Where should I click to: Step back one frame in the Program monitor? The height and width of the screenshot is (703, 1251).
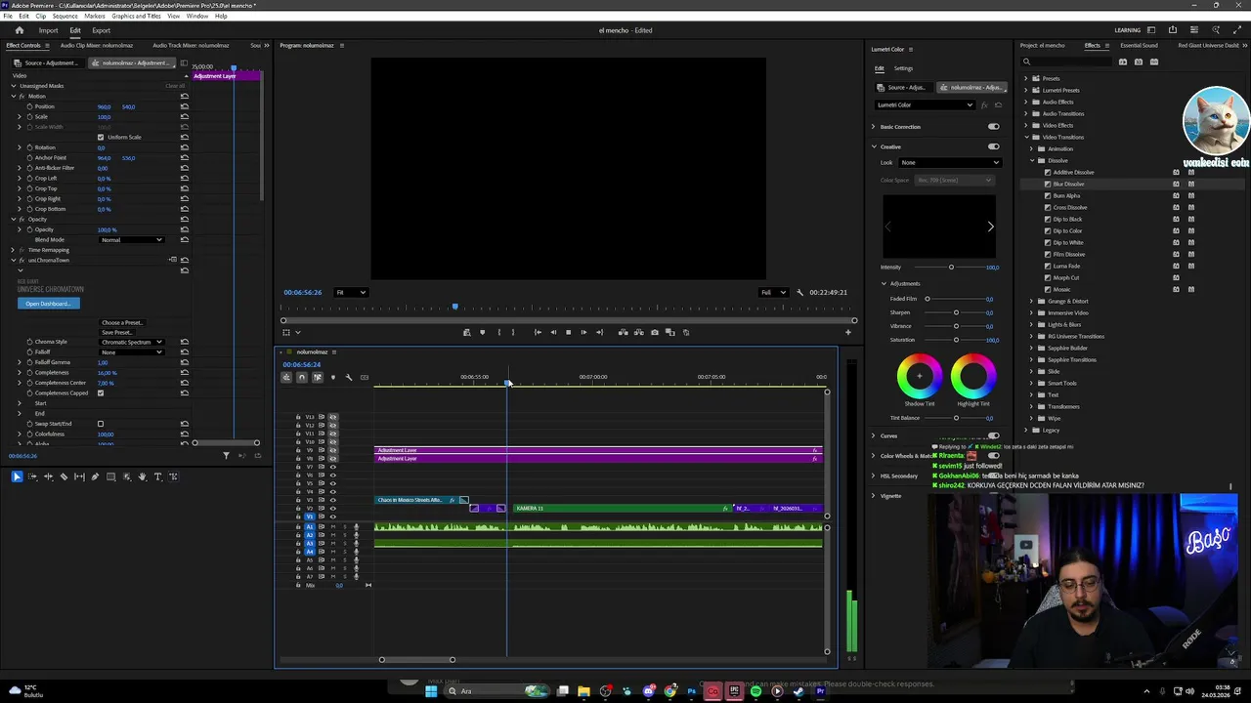click(x=552, y=332)
